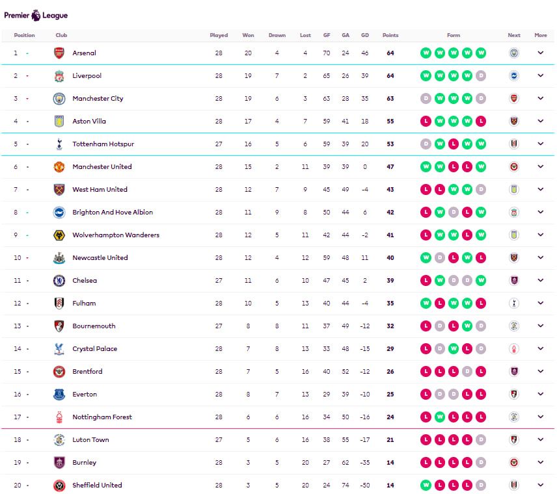Click Chelsea's next opponent badge
557x494 pixels.
514,281
